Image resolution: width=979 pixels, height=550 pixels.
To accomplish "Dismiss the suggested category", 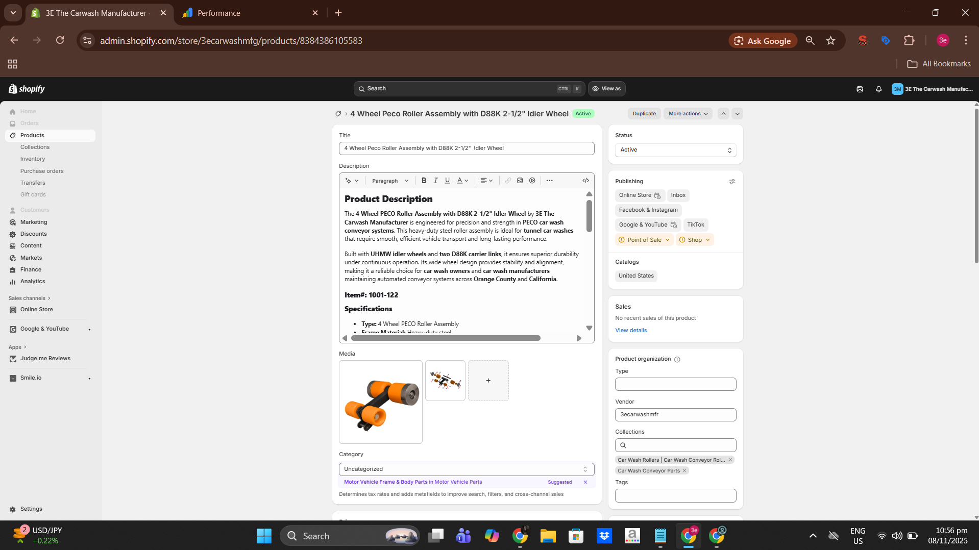I will 585,482.
